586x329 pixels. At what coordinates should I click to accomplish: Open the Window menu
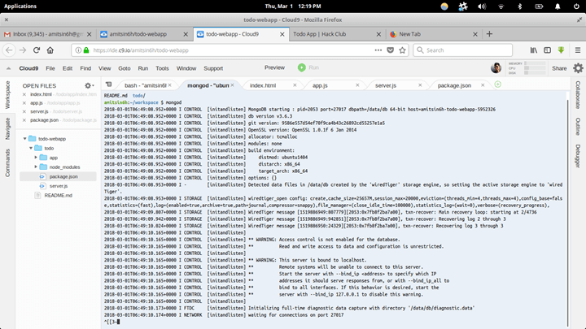tap(186, 68)
